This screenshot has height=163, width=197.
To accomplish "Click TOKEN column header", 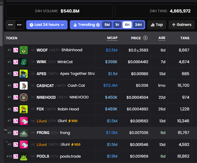I will pos(12,38).
